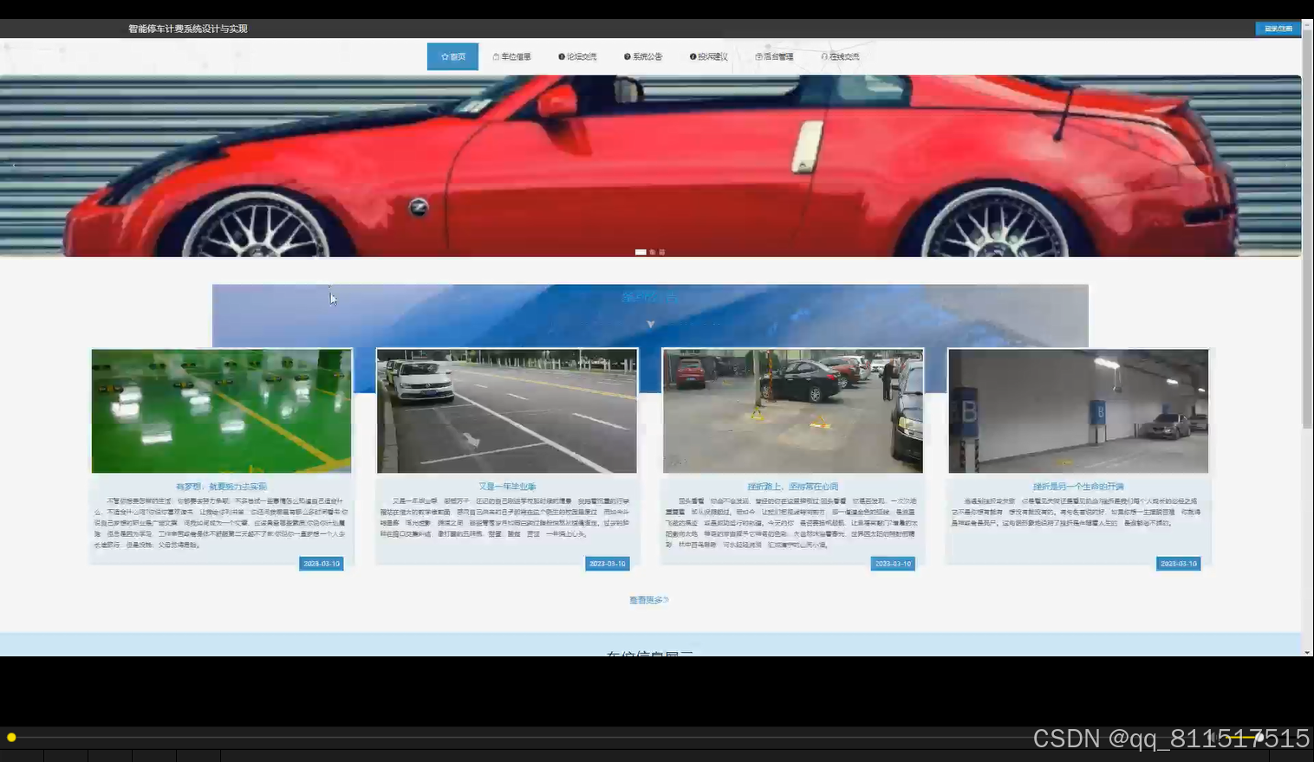
Task: Open the outdoor parking lot thumbnail
Action: point(793,411)
